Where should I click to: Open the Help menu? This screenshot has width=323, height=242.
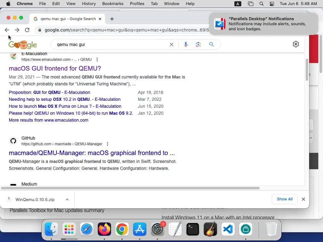click(x=190, y=4)
